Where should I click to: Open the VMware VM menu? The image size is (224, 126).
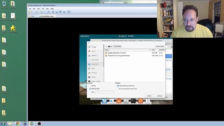click(x=43, y=9)
